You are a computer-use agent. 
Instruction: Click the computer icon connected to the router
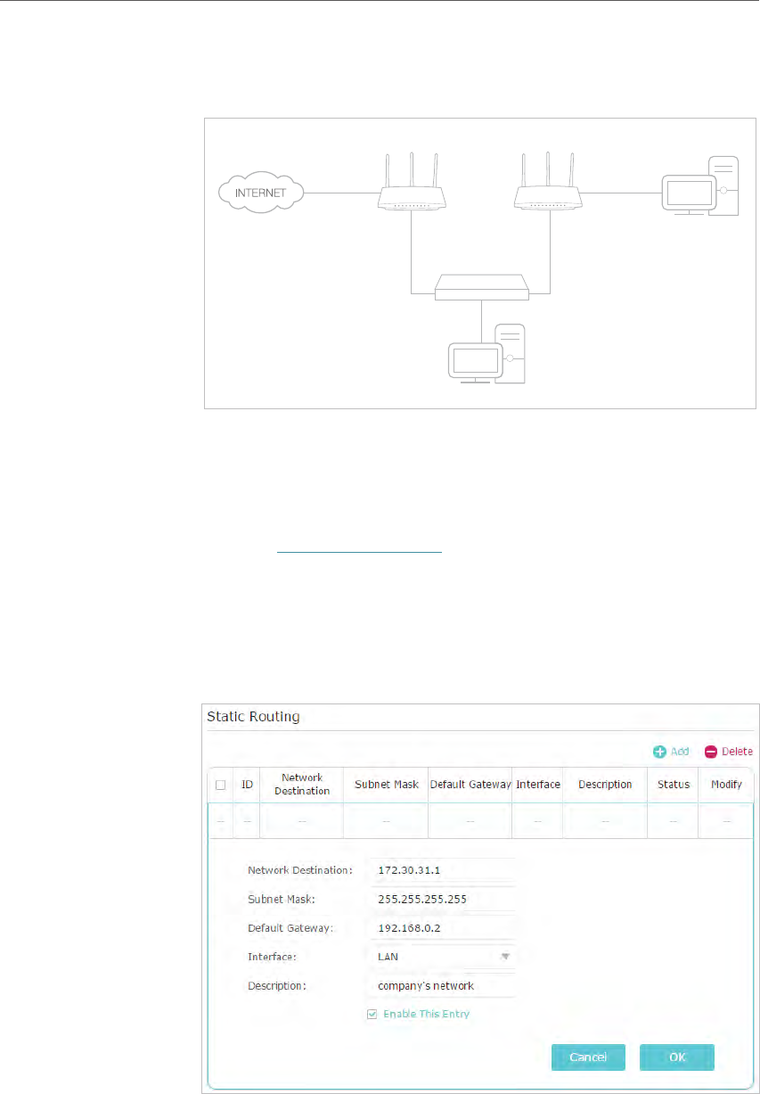tap(700, 186)
